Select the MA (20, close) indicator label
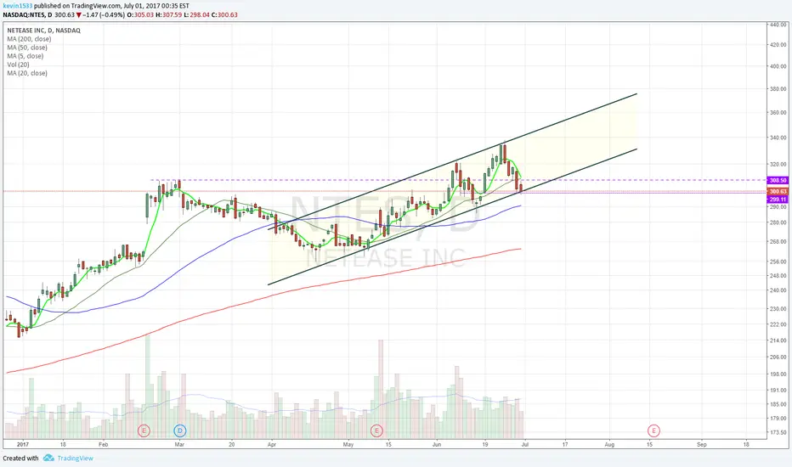The image size is (792, 467). (x=27, y=73)
